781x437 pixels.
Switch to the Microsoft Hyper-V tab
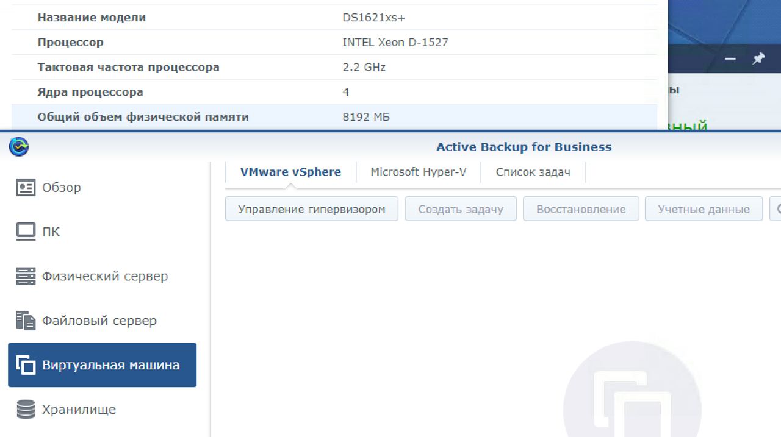[419, 172]
